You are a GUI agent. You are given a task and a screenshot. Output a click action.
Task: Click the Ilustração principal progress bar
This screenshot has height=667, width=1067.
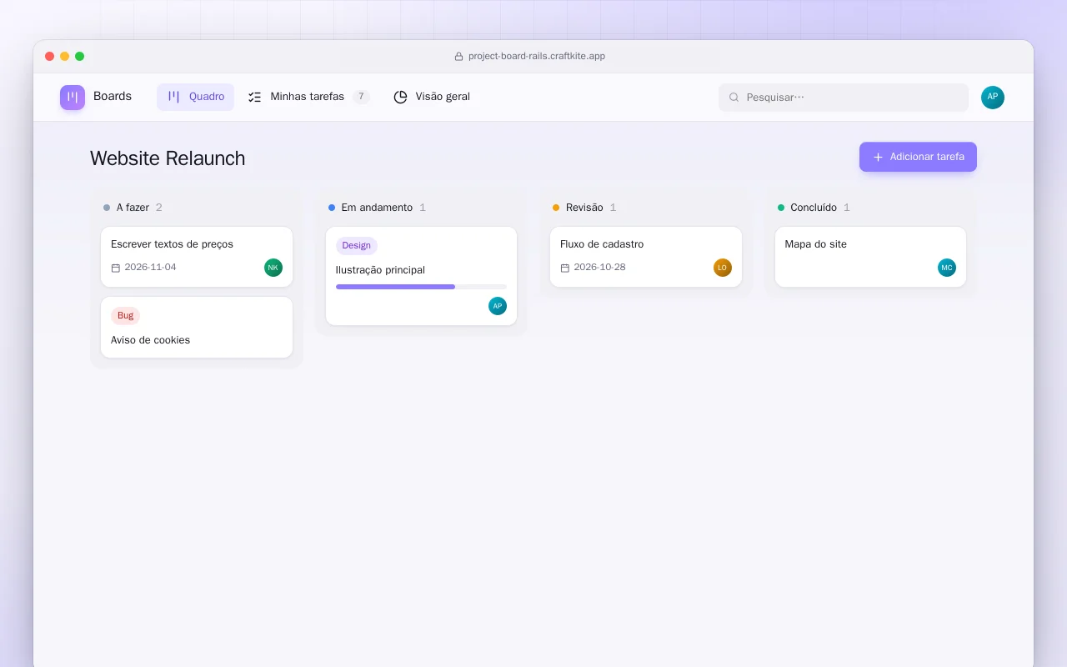click(421, 287)
